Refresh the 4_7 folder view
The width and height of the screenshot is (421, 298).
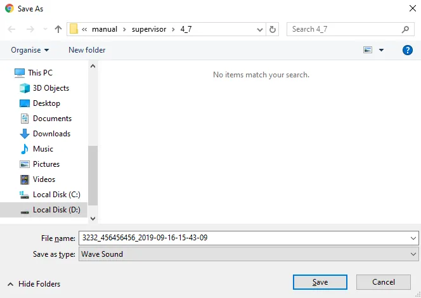(272, 29)
